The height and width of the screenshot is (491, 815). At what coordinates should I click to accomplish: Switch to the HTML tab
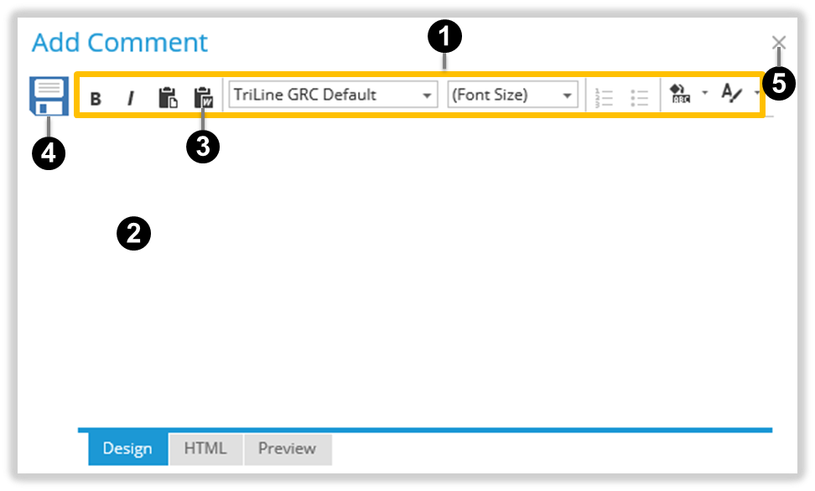(205, 448)
